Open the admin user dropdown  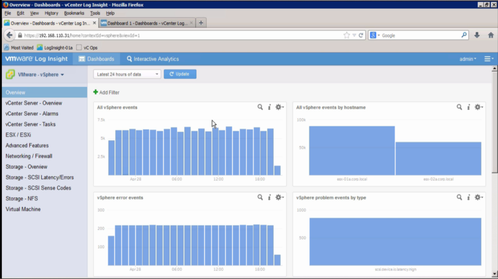[467, 59]
